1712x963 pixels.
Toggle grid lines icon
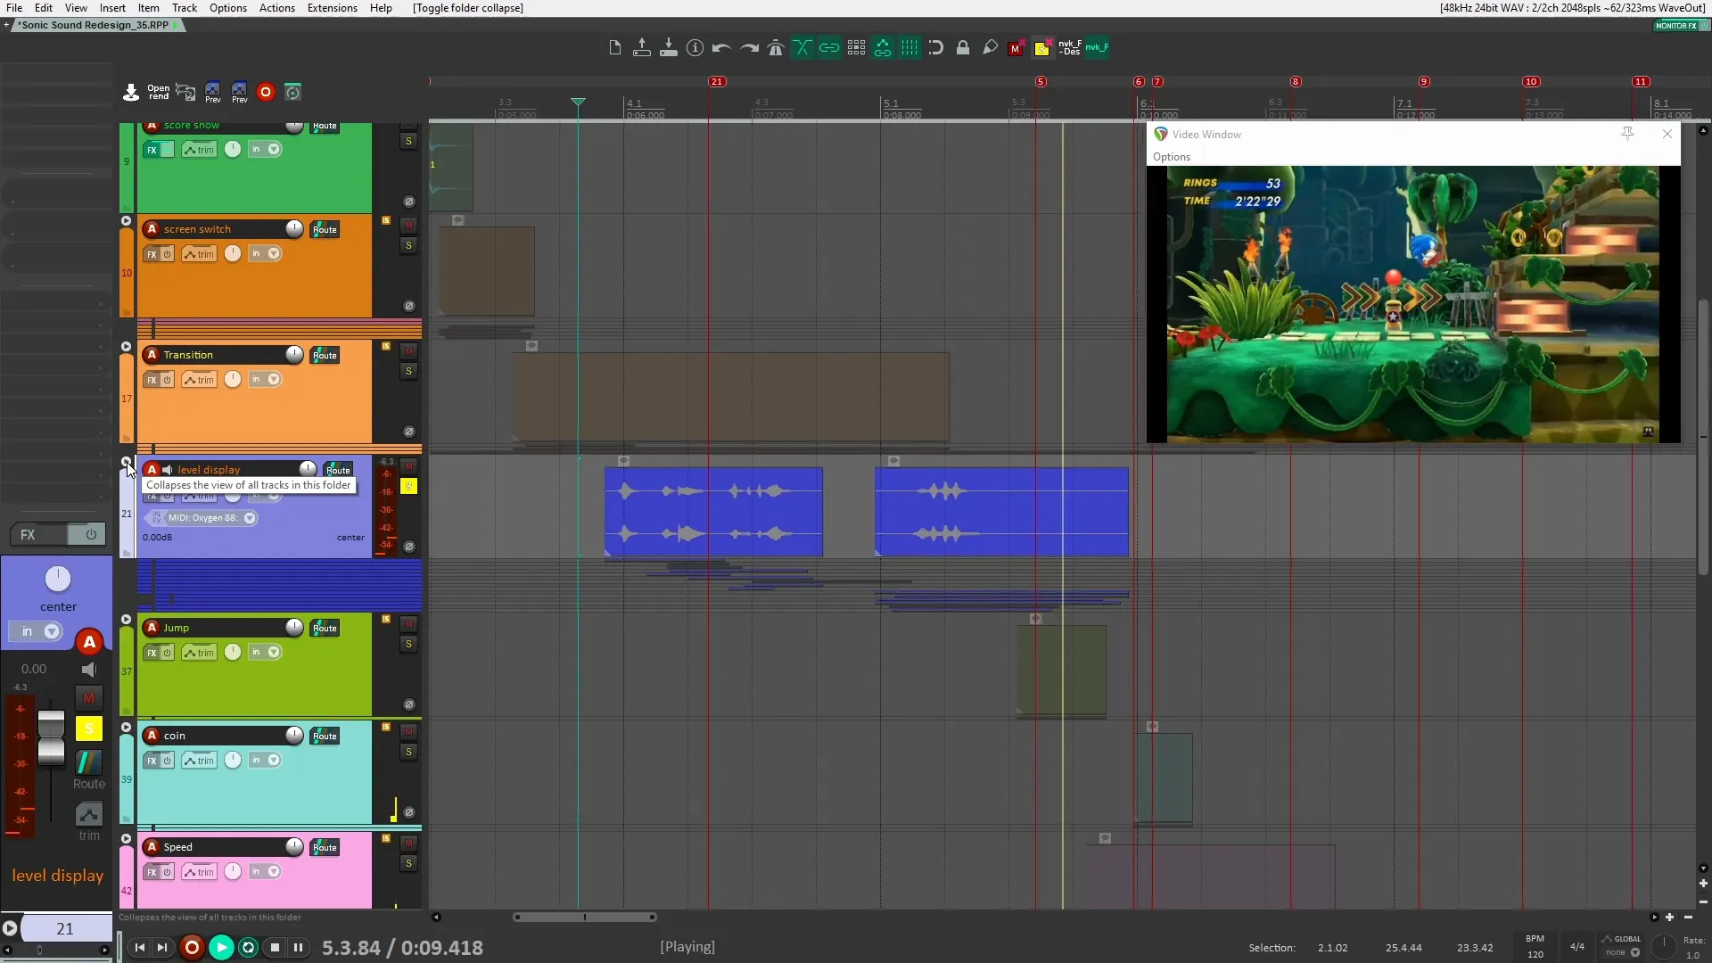coord(909,48)
